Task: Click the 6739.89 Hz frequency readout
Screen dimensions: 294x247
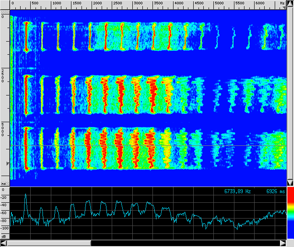Action: pyautogui.click(x=237, y=191)
